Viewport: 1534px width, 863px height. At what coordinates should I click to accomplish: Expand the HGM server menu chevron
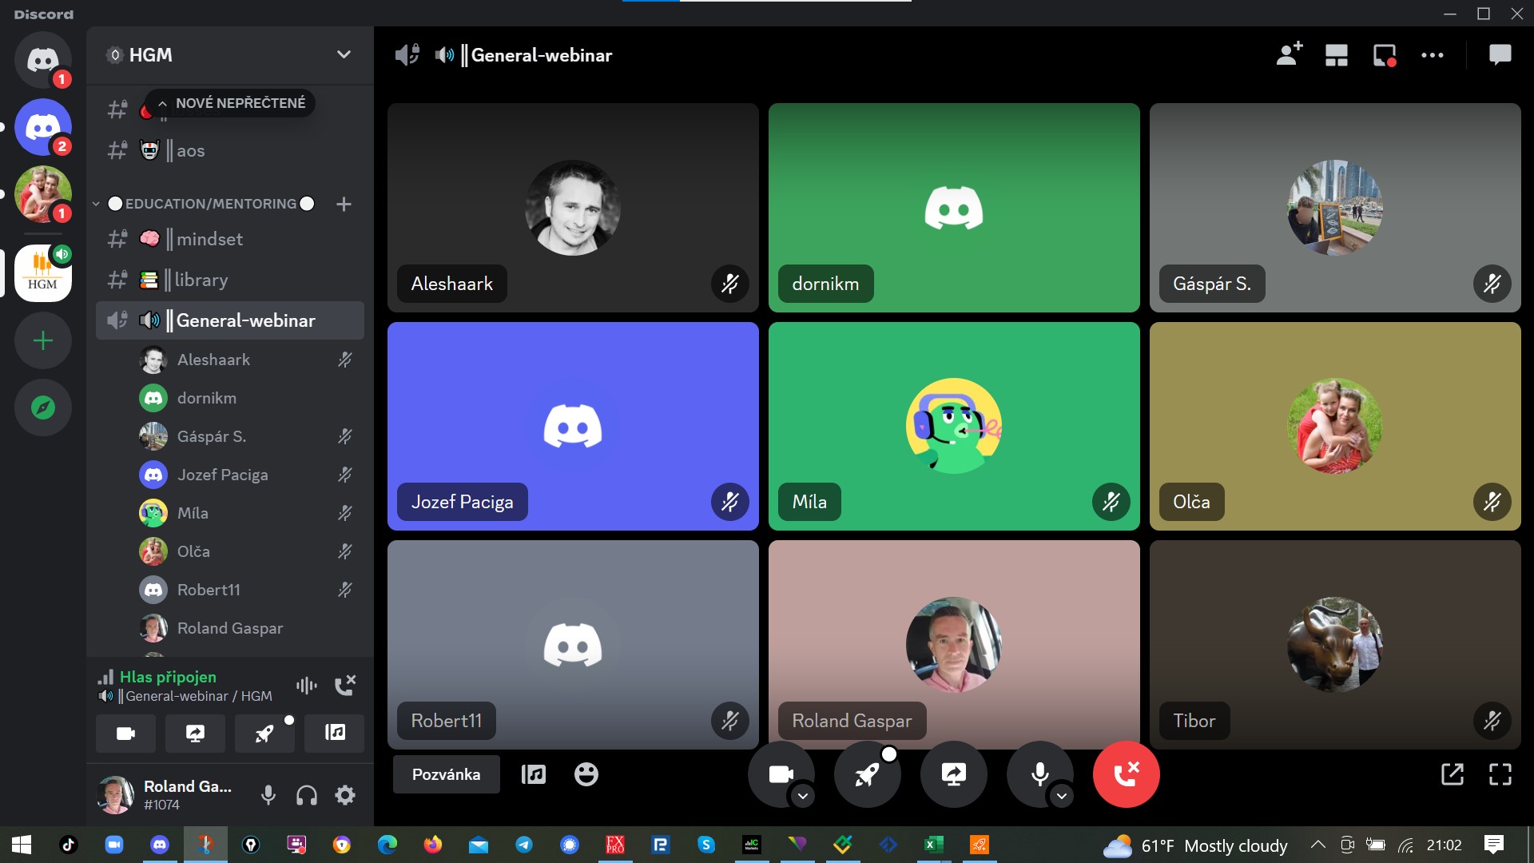(344, 54)
